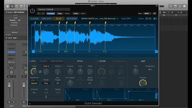Toggle LFO Key Trigger ON

click(x=58, y=83)
